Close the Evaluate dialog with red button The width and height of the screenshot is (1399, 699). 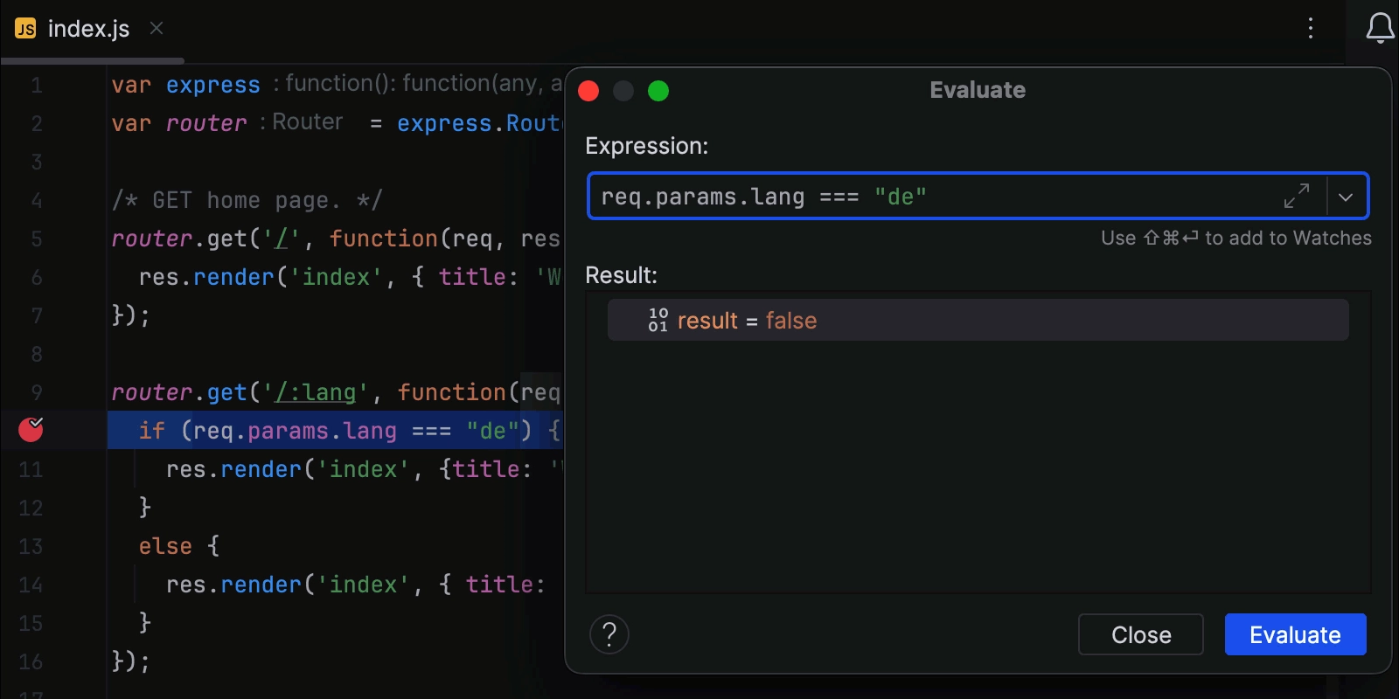click(x=588, y=91)
